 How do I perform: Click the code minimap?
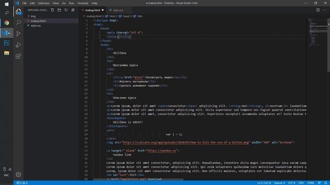tap(318, 32)
